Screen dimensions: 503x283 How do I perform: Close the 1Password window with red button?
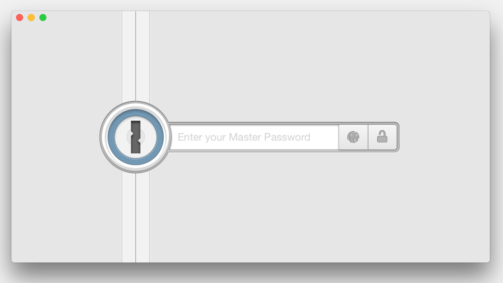20,18
